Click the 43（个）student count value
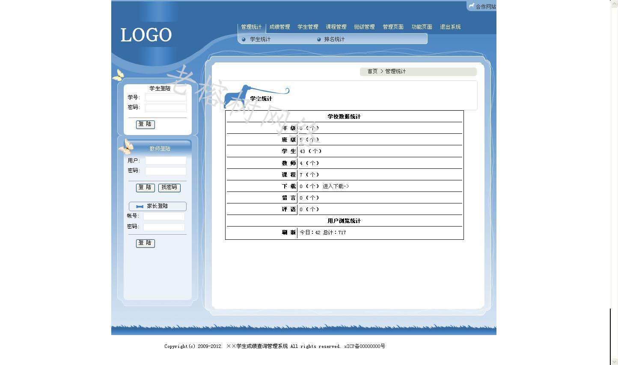The image size is (618, 365). click(311, 151)
